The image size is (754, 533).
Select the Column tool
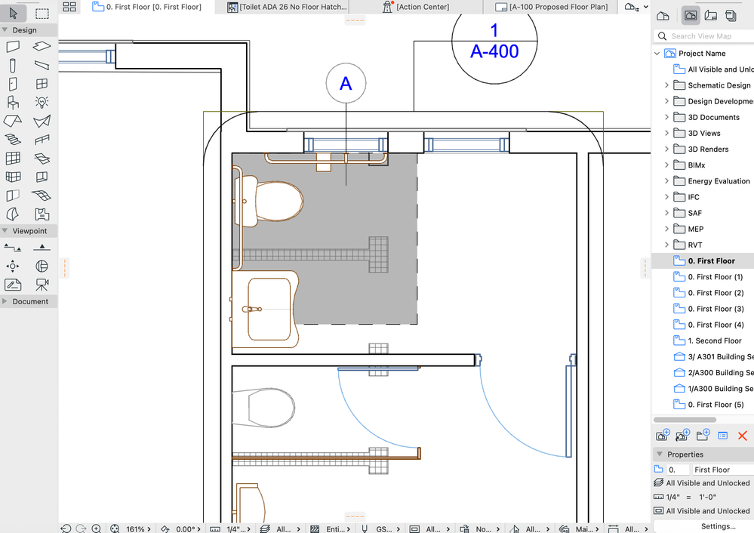click(13, 65)
